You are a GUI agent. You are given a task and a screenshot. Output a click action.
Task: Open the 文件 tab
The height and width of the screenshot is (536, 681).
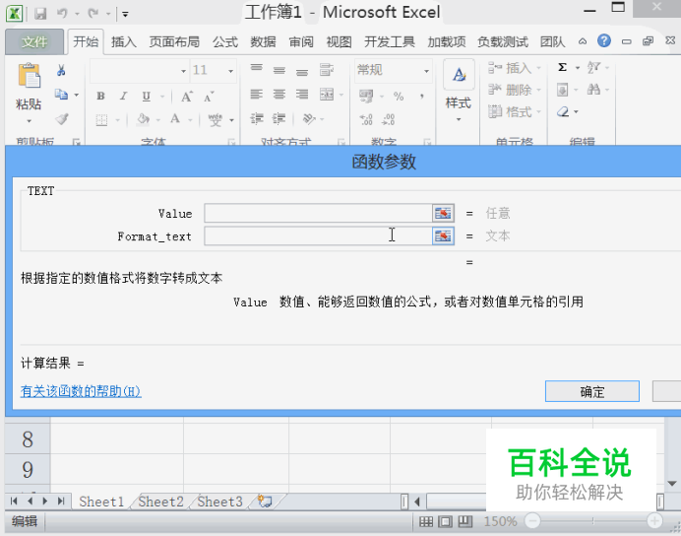(34, 41)
